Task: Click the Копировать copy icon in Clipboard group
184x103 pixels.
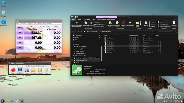Action: tap(86, 23)
